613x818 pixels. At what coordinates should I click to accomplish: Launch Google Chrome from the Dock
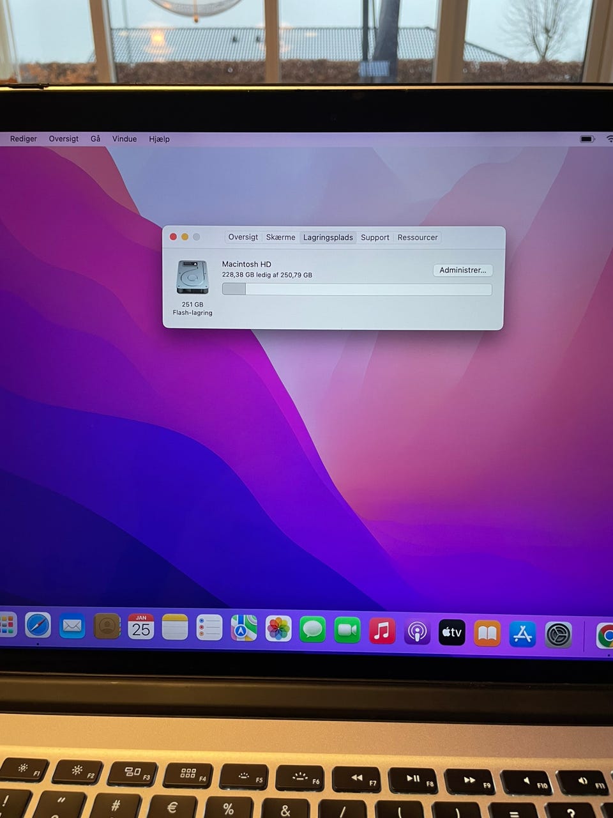pos(605,635)
